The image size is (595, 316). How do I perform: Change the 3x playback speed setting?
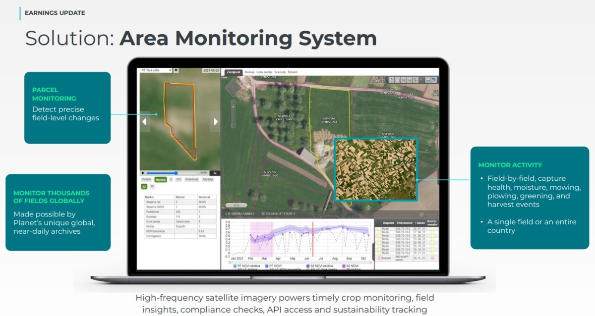point(215,173)
